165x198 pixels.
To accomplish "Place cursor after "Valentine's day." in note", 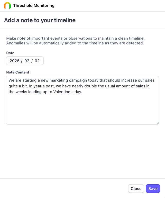I will [82, 92].
